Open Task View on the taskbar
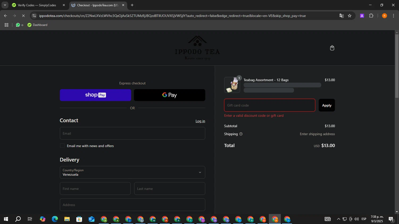The width and height of the screenshot is (399, 224). point(30,219)
